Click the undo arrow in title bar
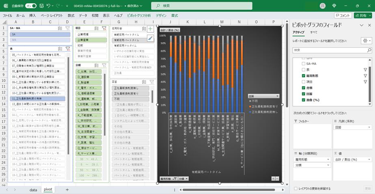The image size is (375, 194). [49, 6]
